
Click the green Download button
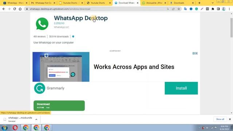tap(59, 106)
